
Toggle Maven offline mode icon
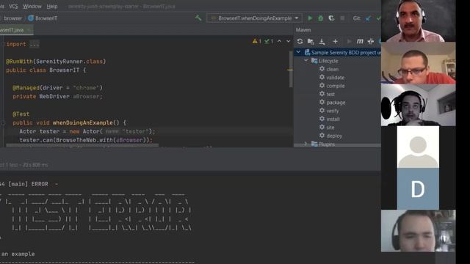click(371, 41)
